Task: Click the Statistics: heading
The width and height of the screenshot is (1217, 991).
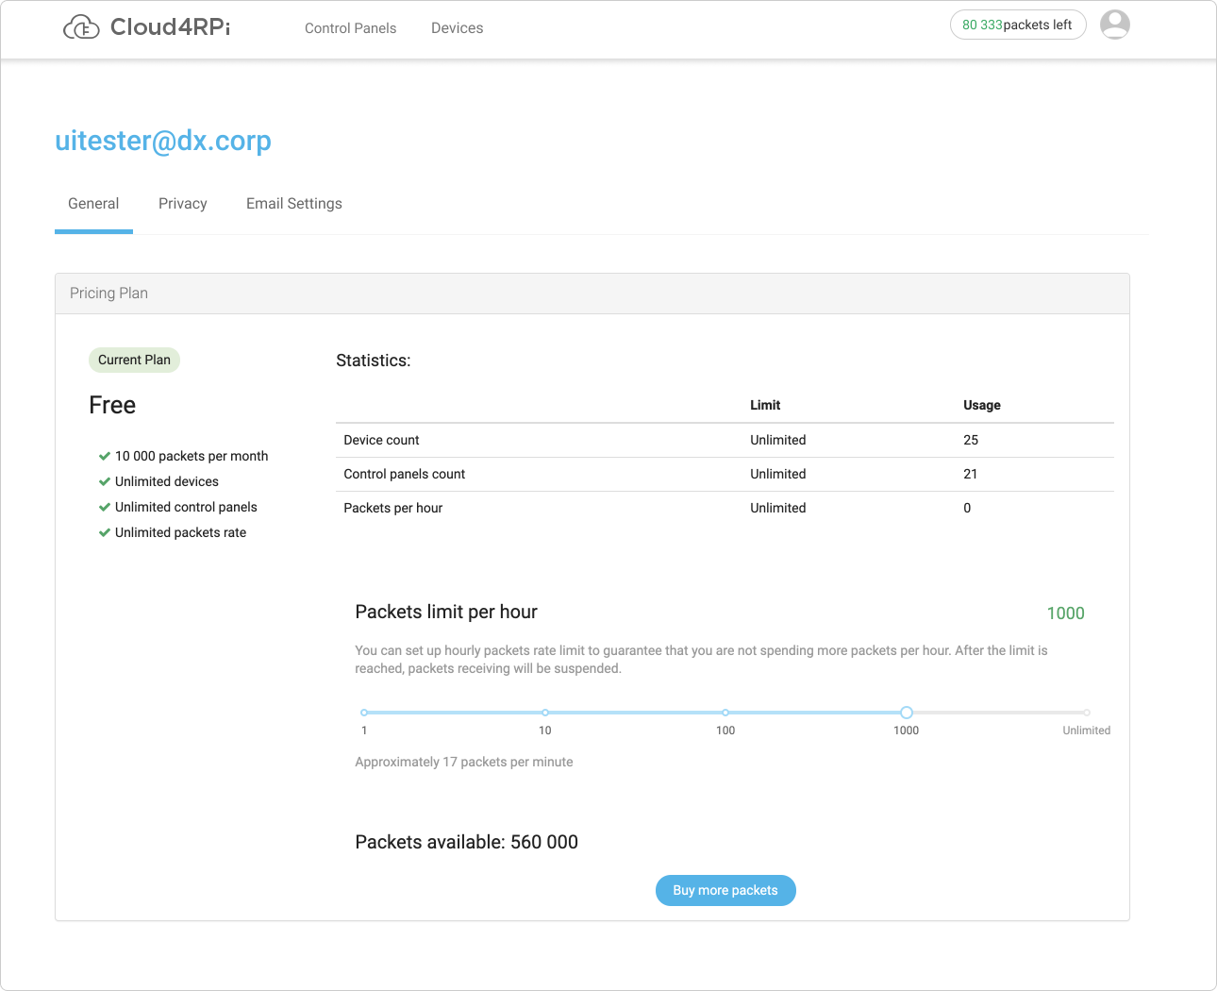Action: [374, 361]
